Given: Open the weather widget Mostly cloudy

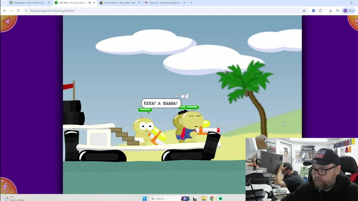Looking at the screenshot, I should click(13, 198).
